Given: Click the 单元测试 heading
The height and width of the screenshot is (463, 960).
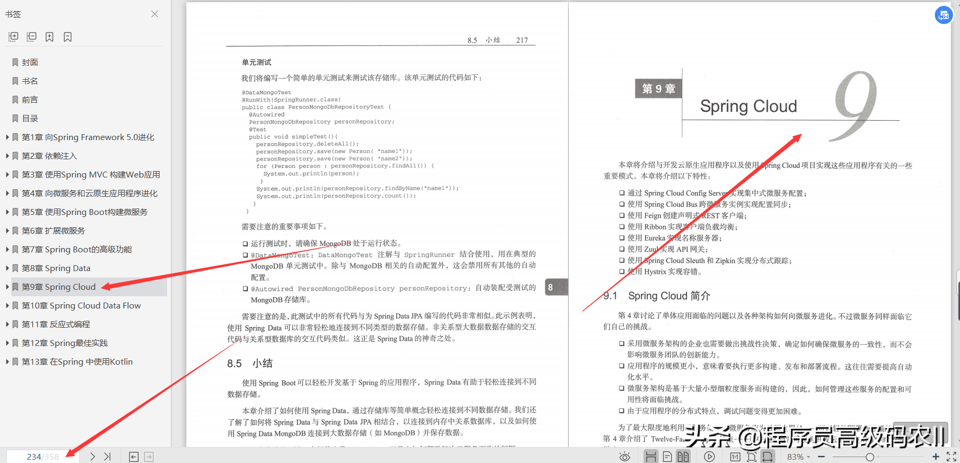Looking at the screenshot, I should pos(256,62).
